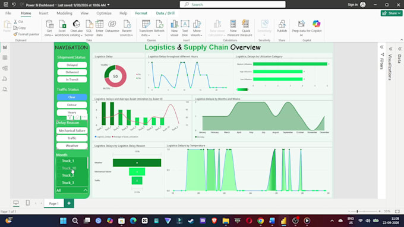This screenshot has height=227, width=404.
Task: Click the Enter data icon
Action: coord(99,24)
